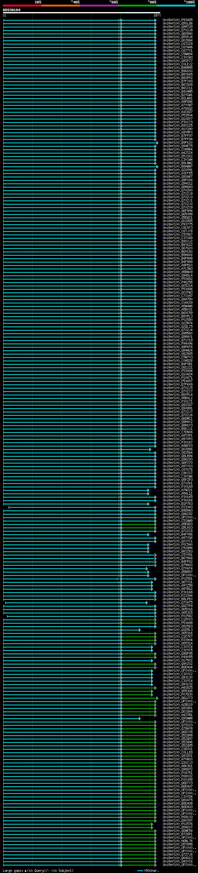Screen dimensions: 198x873
Task: Select the UniRef100_C5YYR1 label
Action: [178, 555]
